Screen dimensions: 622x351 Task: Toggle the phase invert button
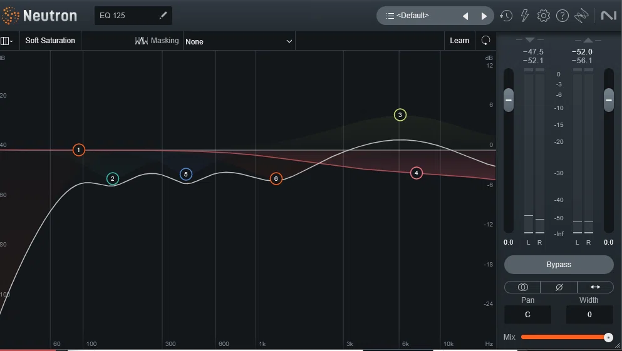tap(559, 287)
